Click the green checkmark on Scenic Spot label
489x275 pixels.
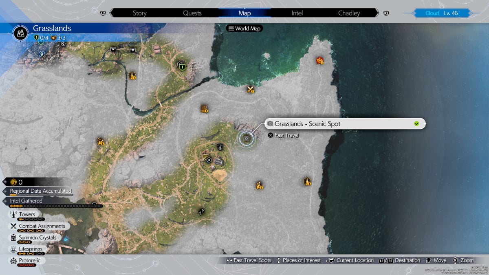click(x=416, y=123)
